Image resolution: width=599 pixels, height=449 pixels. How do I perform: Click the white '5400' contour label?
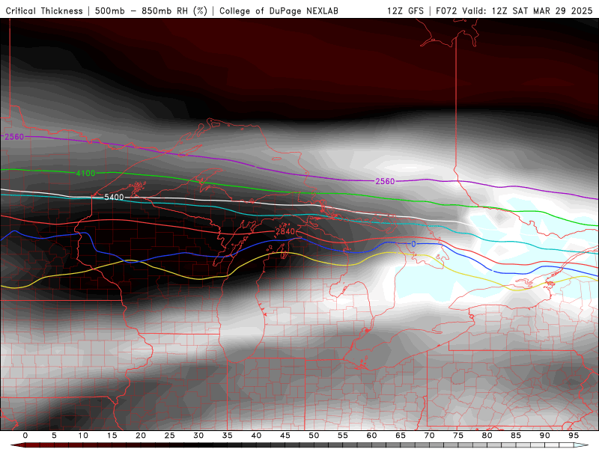pyautogui.click(x=114, y=198)
